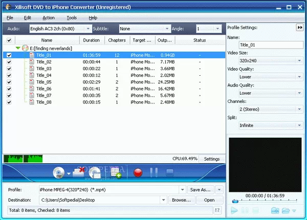Screen dimensions: 307x220
Task: Open the Tools menu
Action: pyautogui.click(x=72, y=17)
